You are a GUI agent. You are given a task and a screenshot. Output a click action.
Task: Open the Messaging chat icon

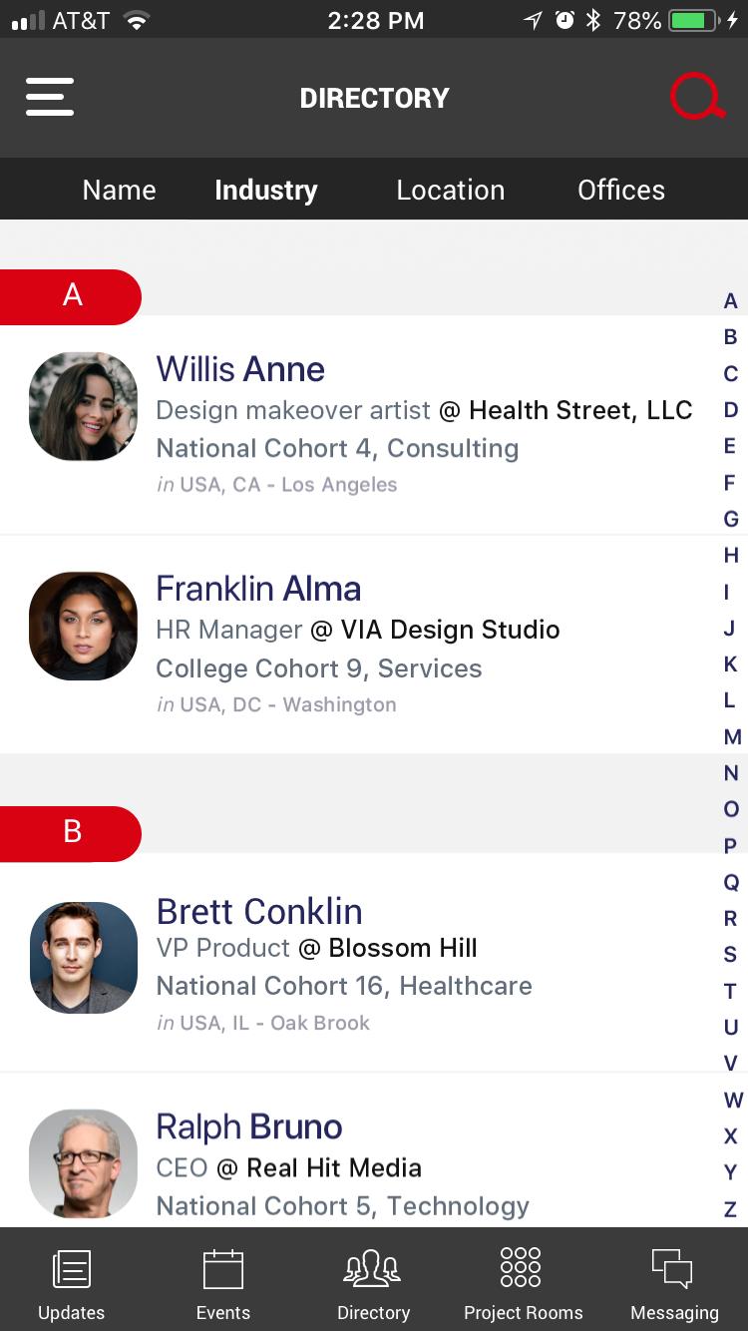coord(672,1268)
